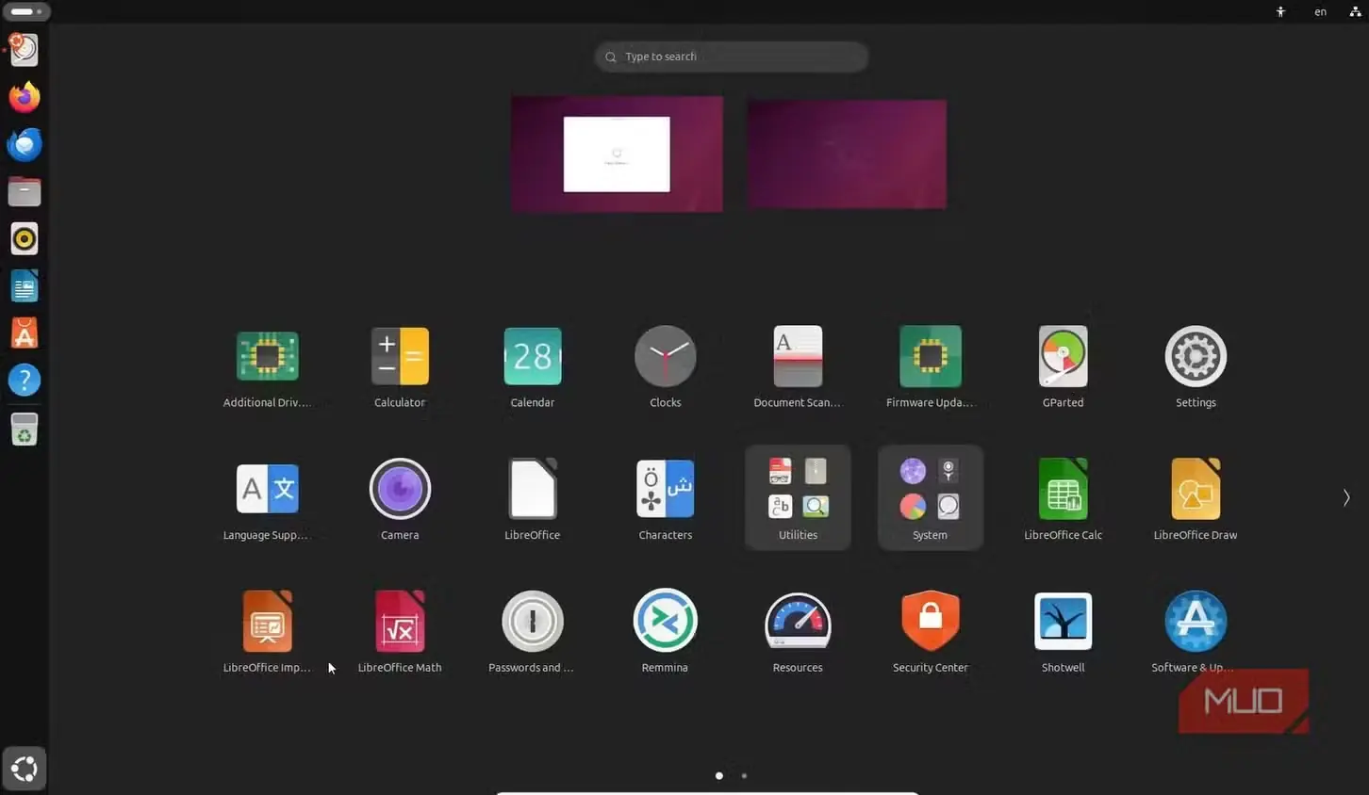
Task: Launch the Calculator app
Action: click(400, 356)
